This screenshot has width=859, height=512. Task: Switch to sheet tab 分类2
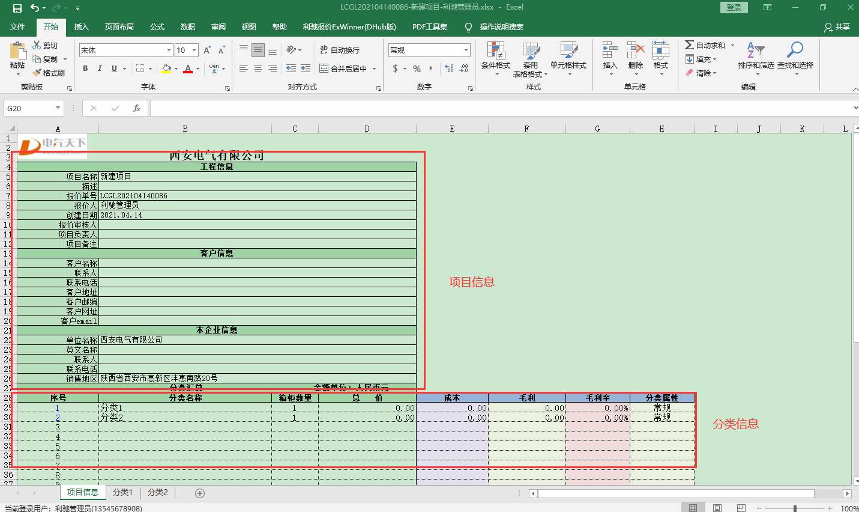(x=158, y=492)
